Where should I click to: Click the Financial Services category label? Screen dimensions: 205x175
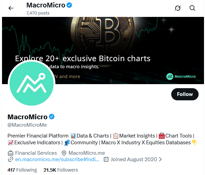(36, 153)
